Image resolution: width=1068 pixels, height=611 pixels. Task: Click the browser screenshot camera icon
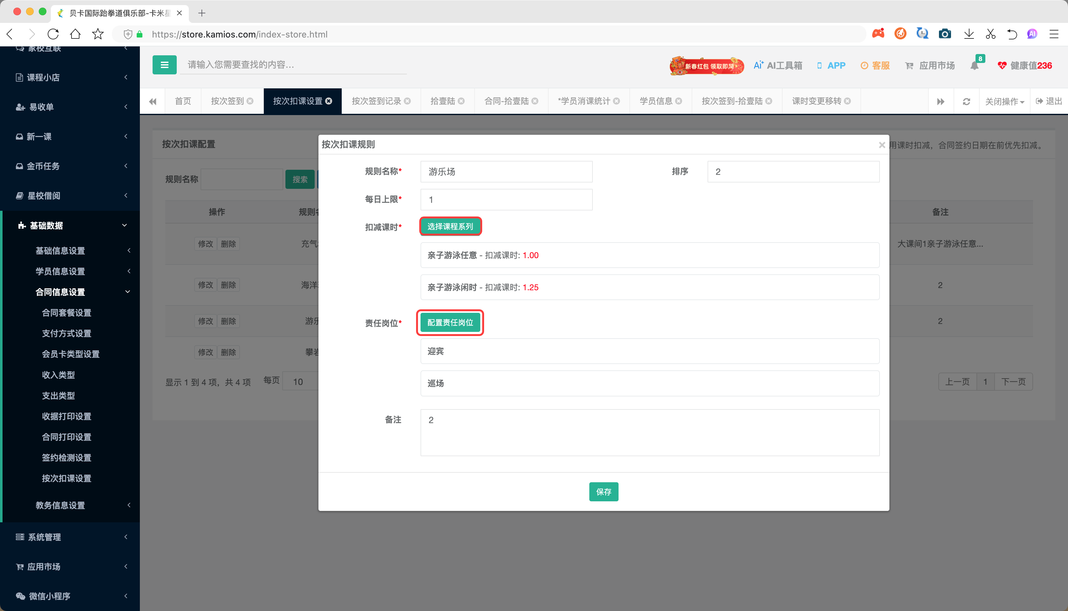click(x=944, y=34)
